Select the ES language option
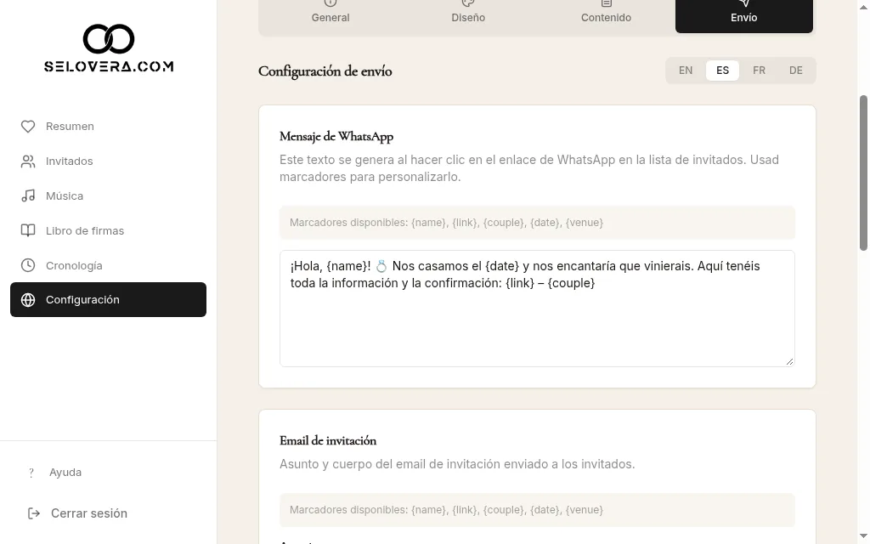Viewport: 870px width, 544px height. [722, 71]
